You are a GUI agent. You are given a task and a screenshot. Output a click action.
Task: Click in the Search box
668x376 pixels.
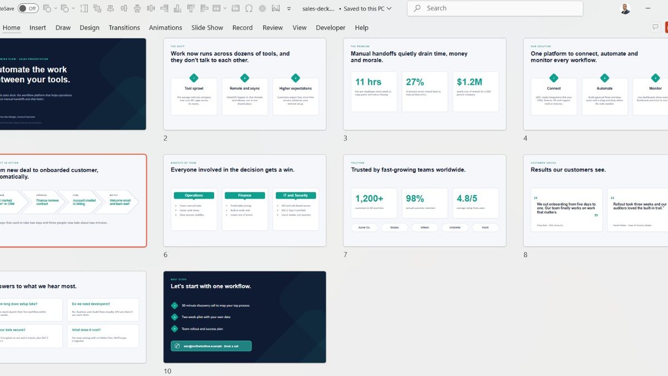495,8
